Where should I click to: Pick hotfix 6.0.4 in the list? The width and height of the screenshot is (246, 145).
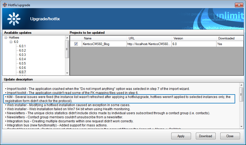tap(22, 59)
